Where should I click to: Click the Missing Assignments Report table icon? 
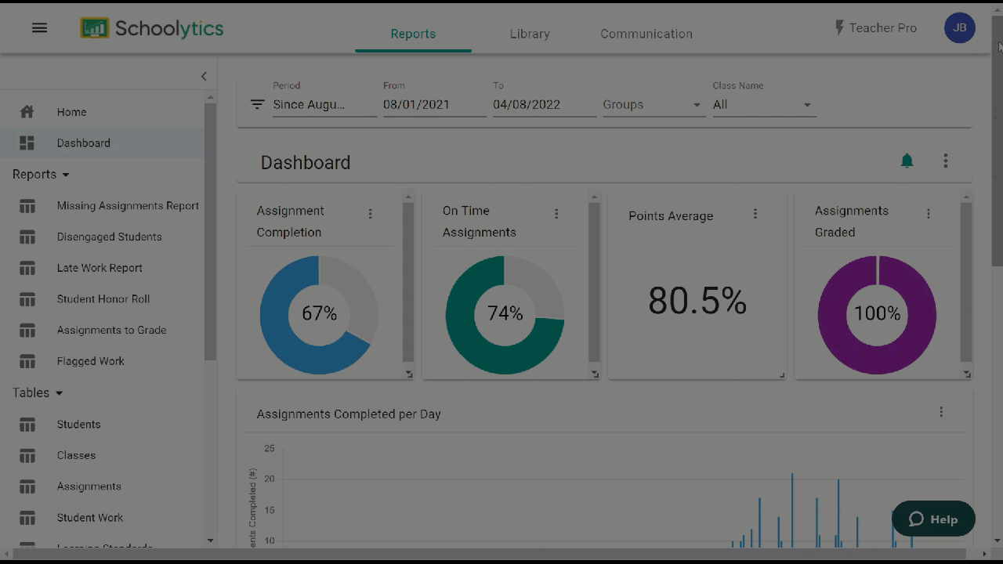[x=27, y=206]
